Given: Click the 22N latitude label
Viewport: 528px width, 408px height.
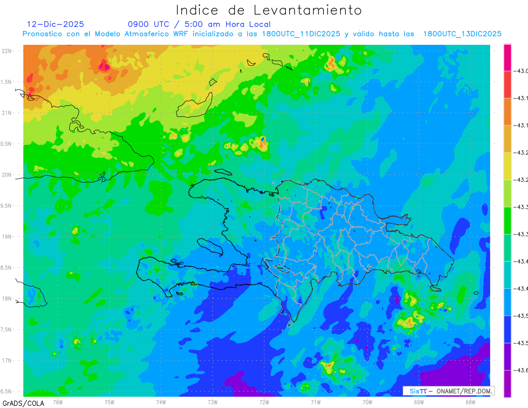Looking at the screenshot, I should pos(6,51).
